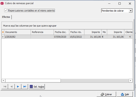Sort by the Referencia column header
The image size is (136, 97).
click(x=42, y=32)
